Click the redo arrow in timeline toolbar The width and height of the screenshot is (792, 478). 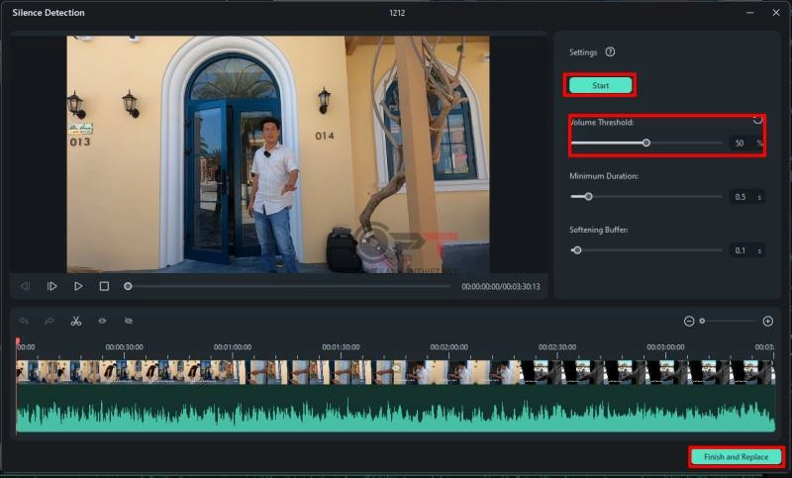pos(49,321)
